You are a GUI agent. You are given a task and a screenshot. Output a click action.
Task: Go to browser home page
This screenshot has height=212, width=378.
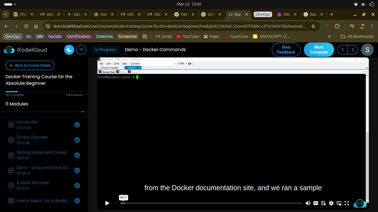coord(36,26)
